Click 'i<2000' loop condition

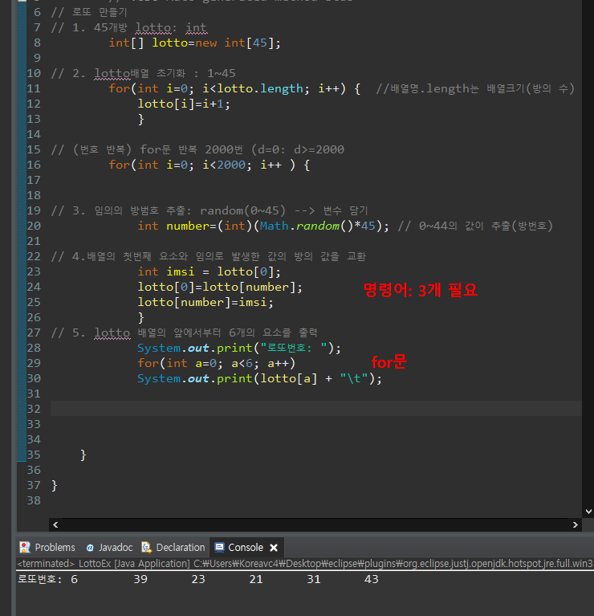(x=224, y=165)
